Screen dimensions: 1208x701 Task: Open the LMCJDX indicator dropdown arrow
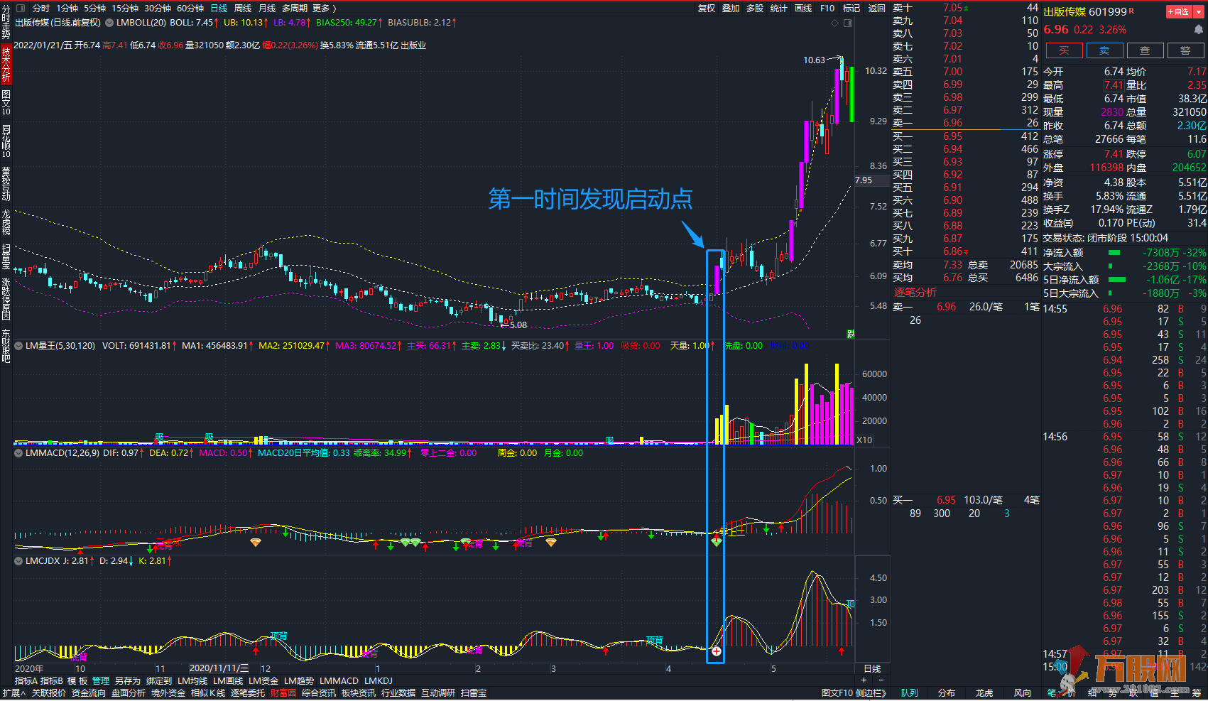[19, 560]
